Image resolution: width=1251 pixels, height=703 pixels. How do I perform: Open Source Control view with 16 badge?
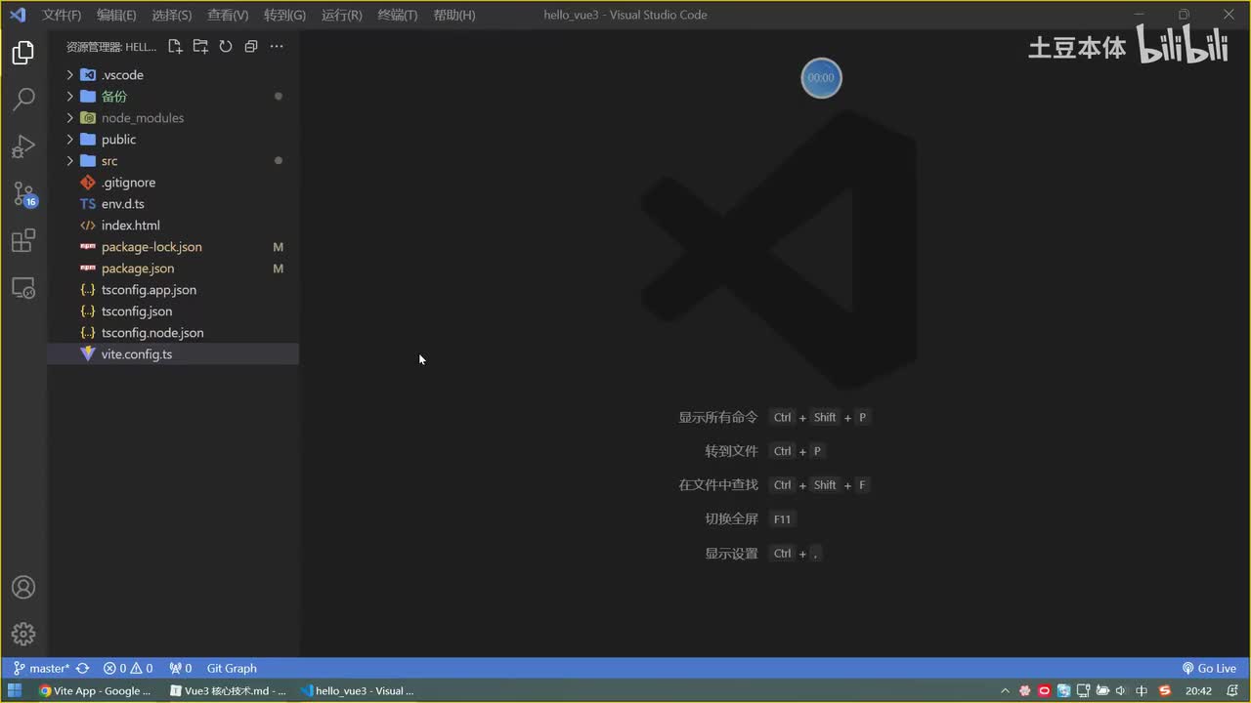tap(23, 193)
